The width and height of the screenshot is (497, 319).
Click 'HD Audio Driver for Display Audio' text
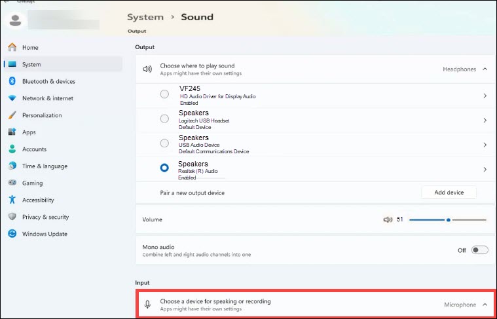tap(218, 96)
